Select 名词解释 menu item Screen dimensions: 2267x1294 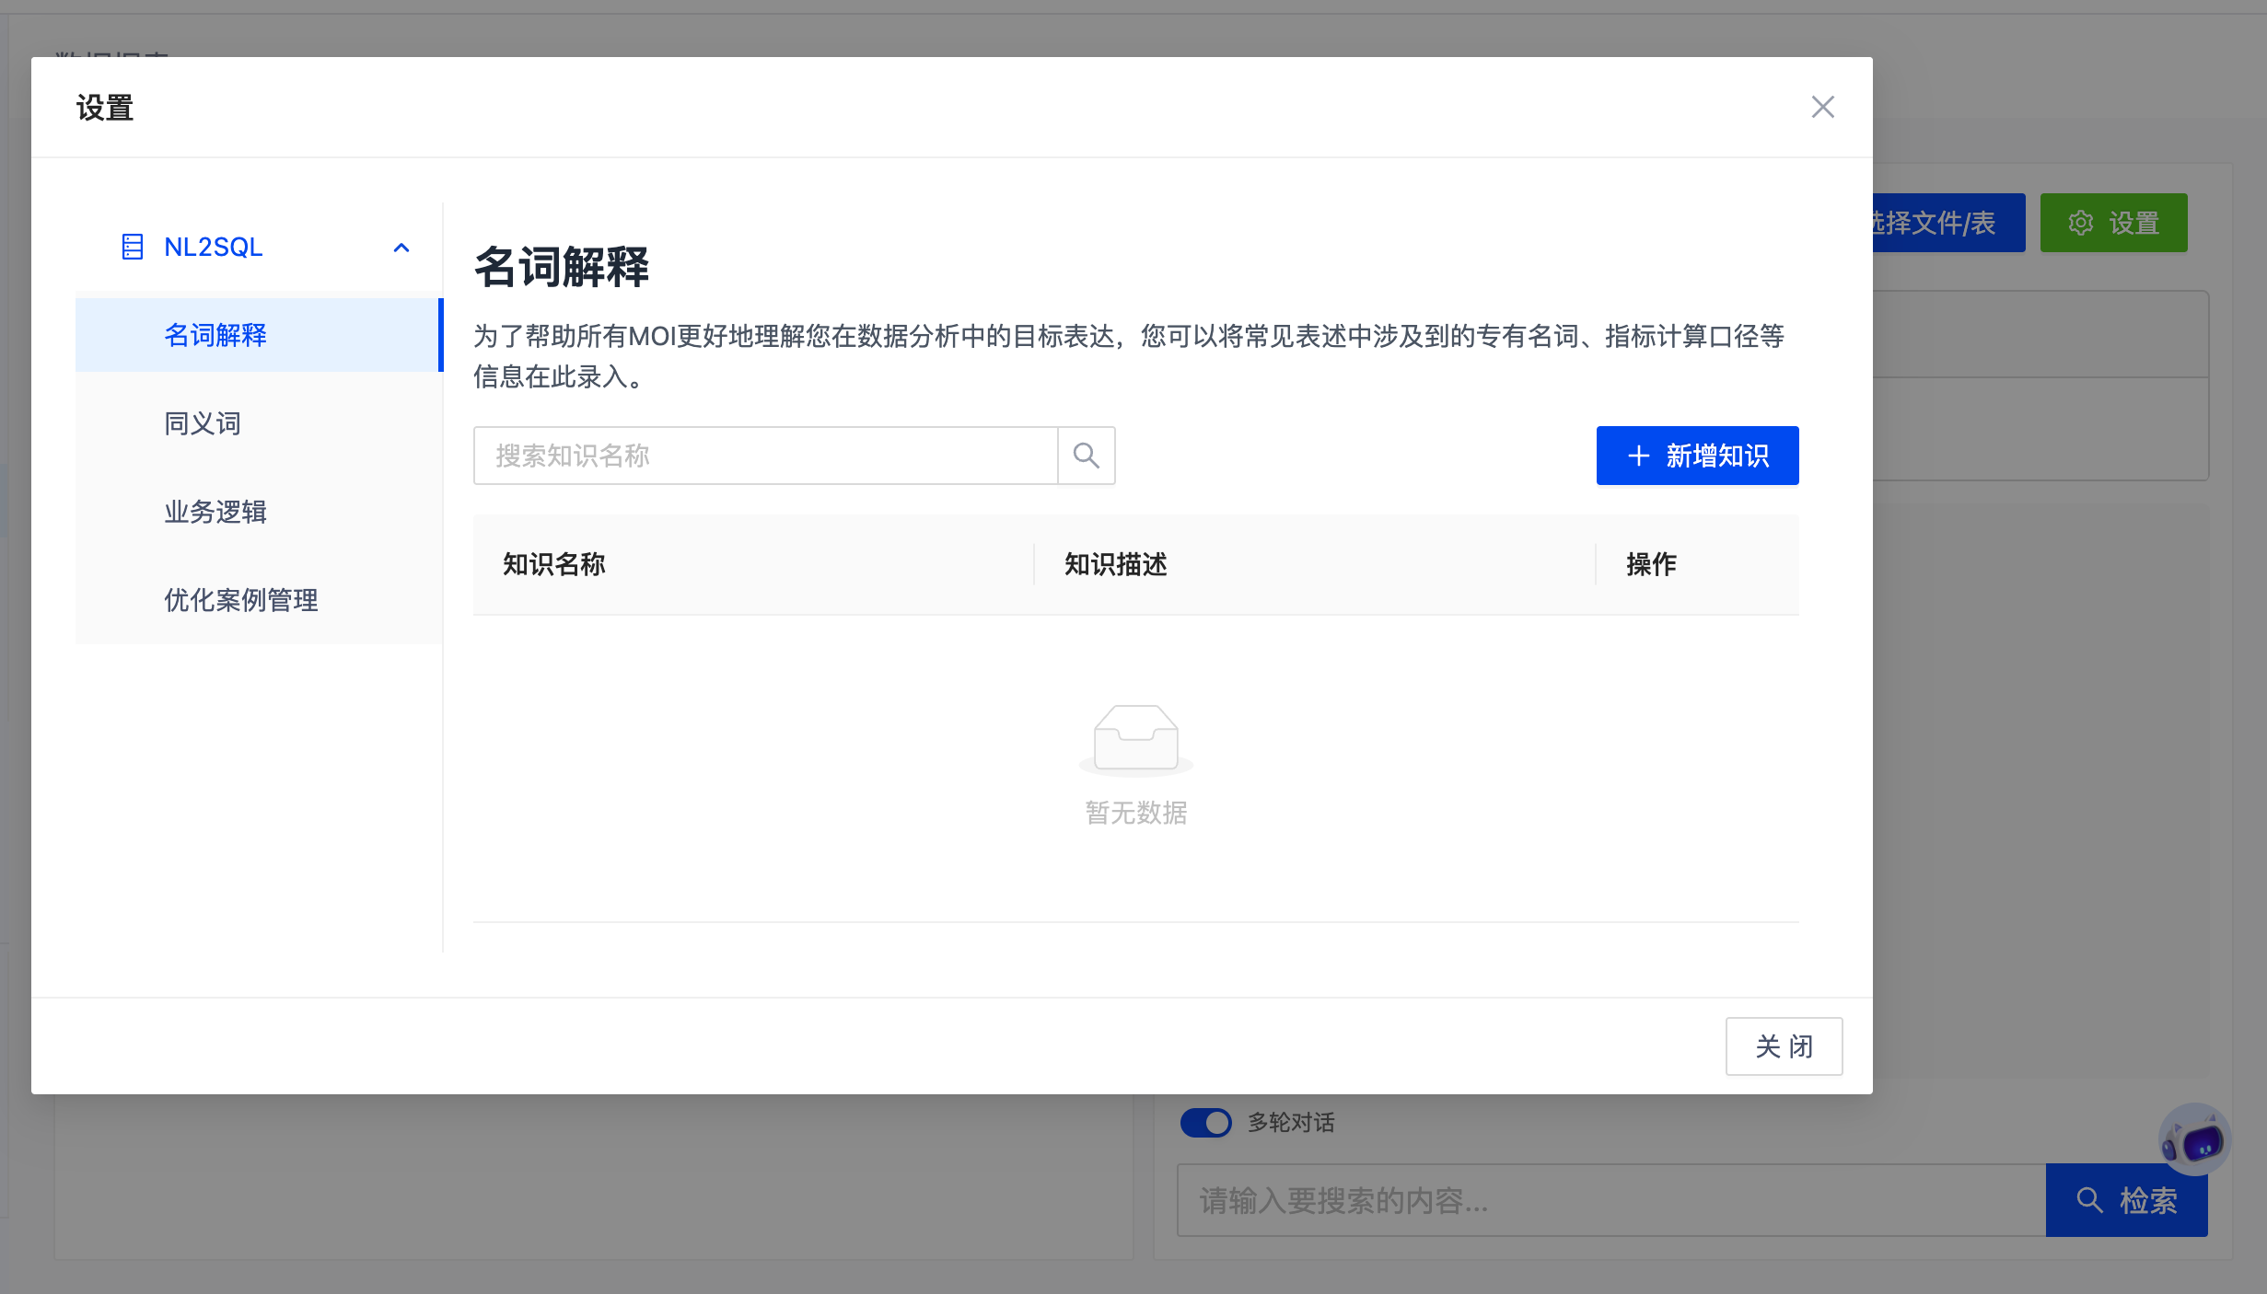215,335
